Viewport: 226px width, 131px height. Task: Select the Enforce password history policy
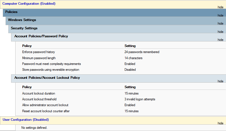click(39, 52)
